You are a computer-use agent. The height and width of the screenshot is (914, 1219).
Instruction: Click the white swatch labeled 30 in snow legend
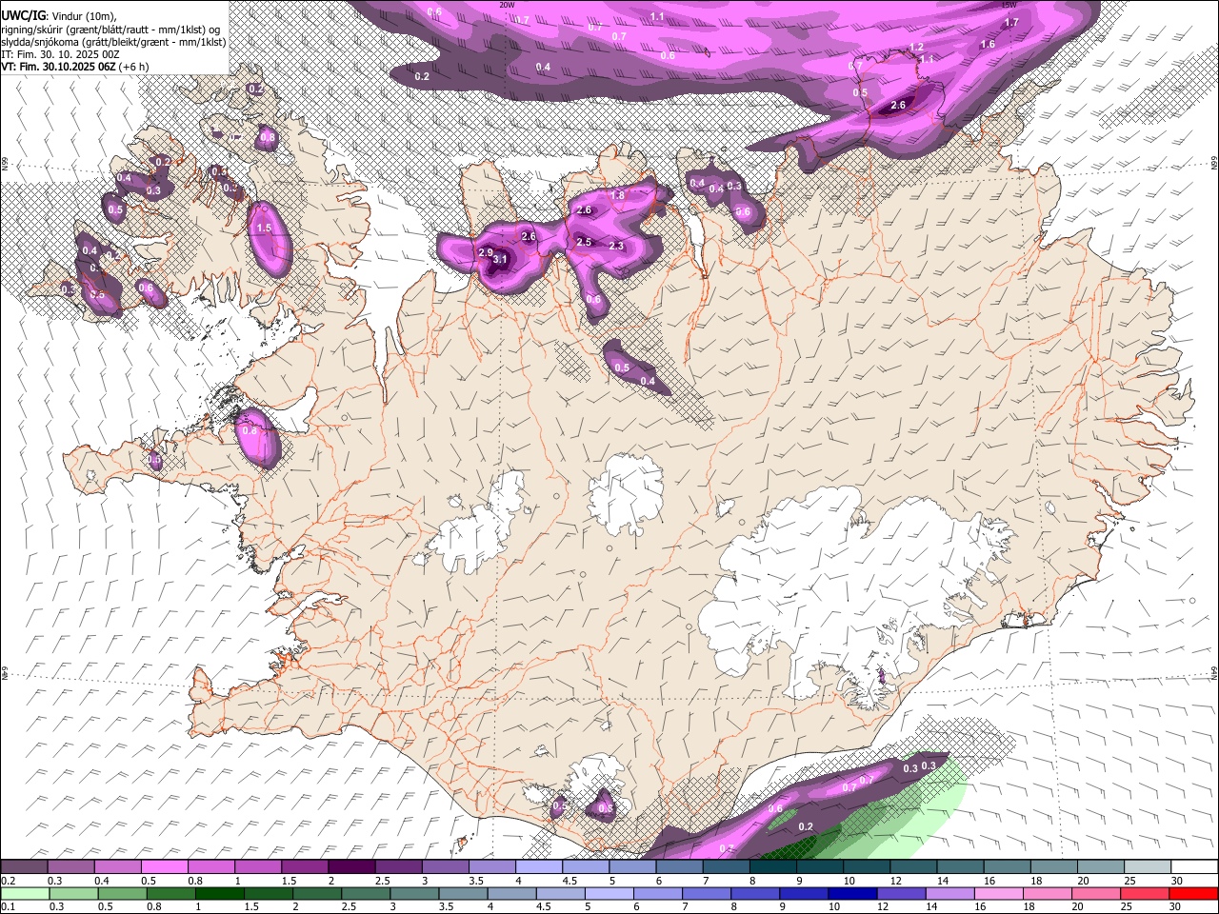coord(1194,867)
